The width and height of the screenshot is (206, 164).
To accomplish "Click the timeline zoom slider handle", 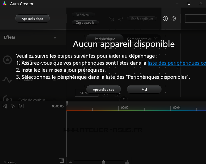I will tap(103, 162).
